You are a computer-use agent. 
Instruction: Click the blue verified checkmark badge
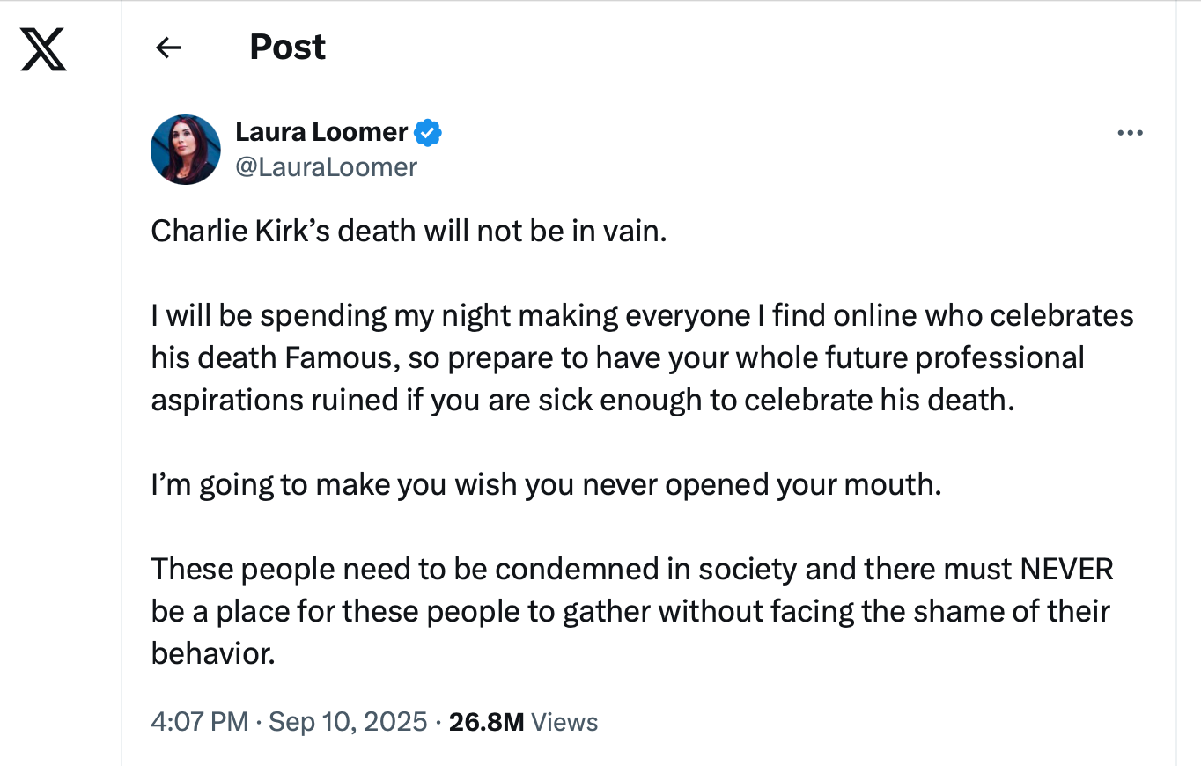coord(428,133)
